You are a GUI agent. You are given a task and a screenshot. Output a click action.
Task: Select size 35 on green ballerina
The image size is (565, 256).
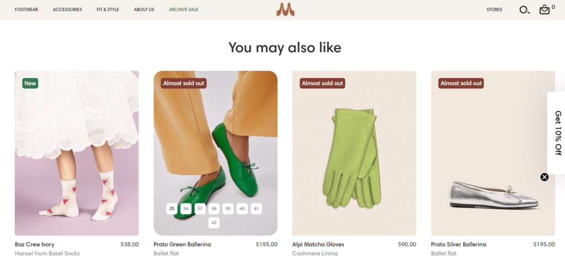(x=172, y=209)
